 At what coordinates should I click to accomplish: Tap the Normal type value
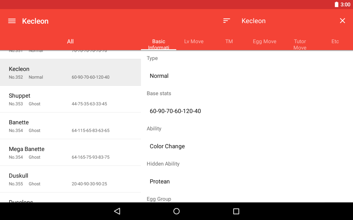coord(159,76)
